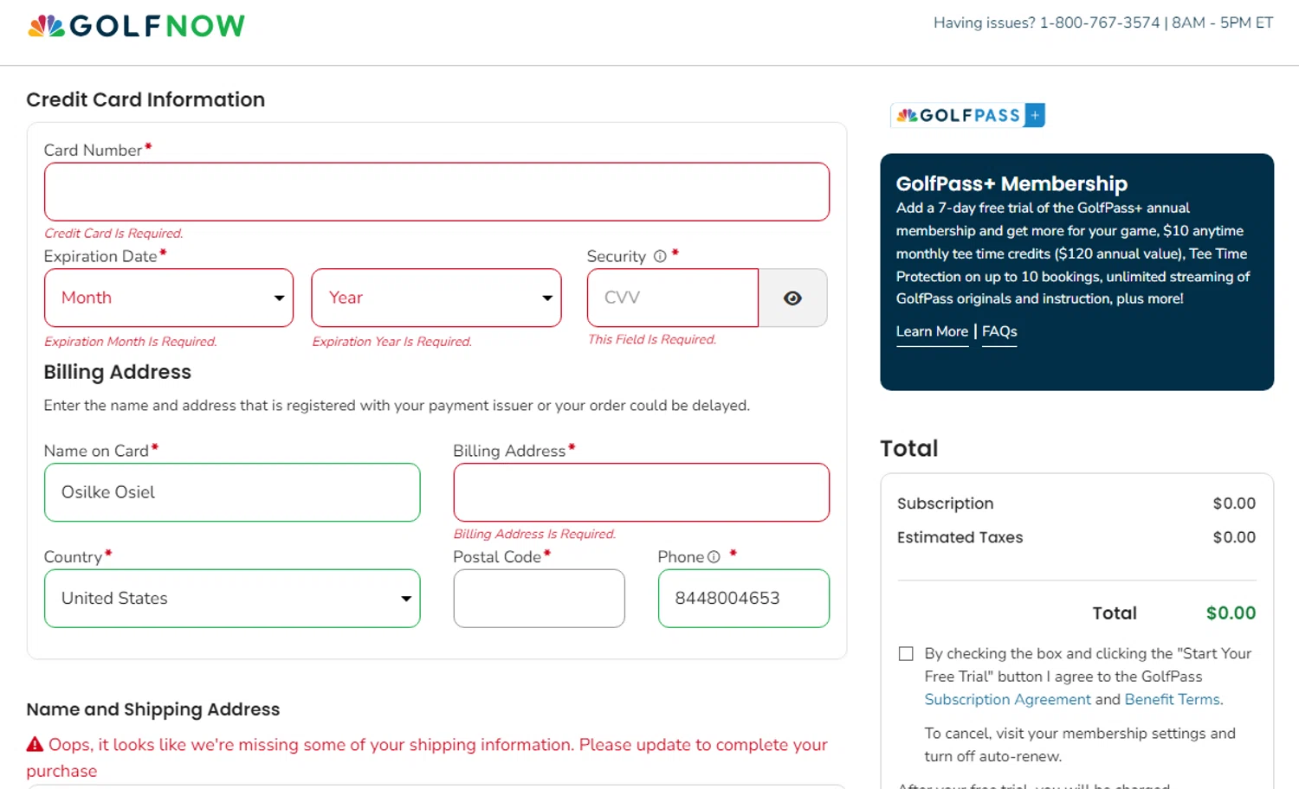The width and height of the screenshot is (1299, 789).
Task: Click the Security info icon
Action: pos(660,256)
